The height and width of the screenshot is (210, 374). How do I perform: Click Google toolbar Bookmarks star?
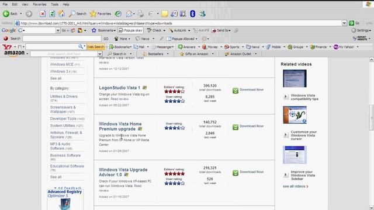[103, 30]
